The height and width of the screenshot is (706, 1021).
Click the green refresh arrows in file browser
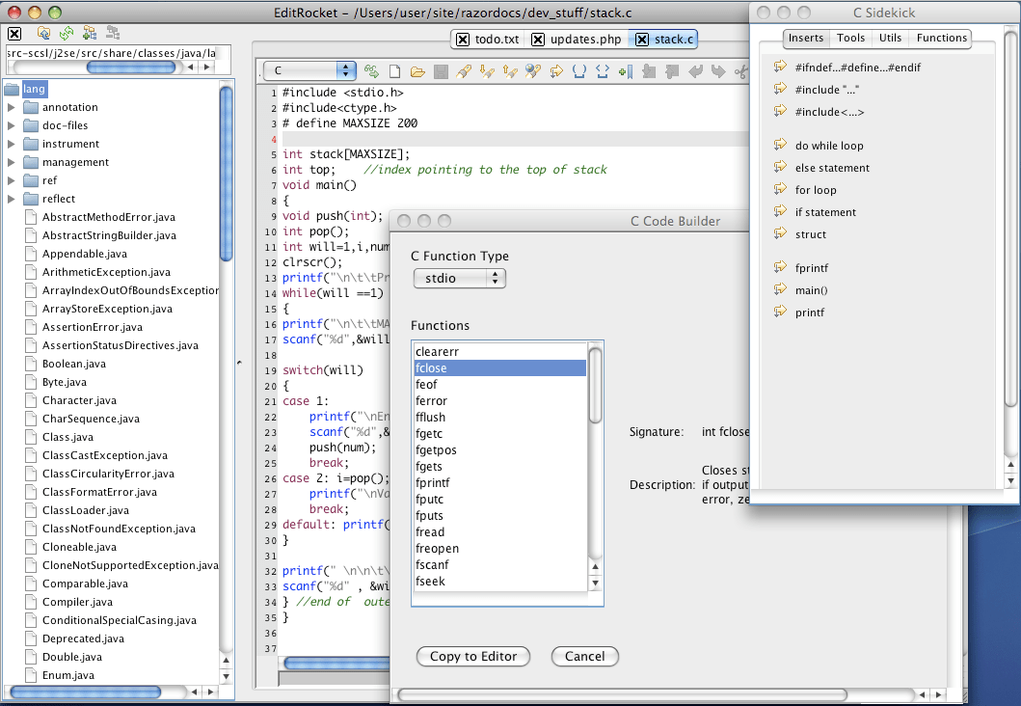tap(67, 34)
